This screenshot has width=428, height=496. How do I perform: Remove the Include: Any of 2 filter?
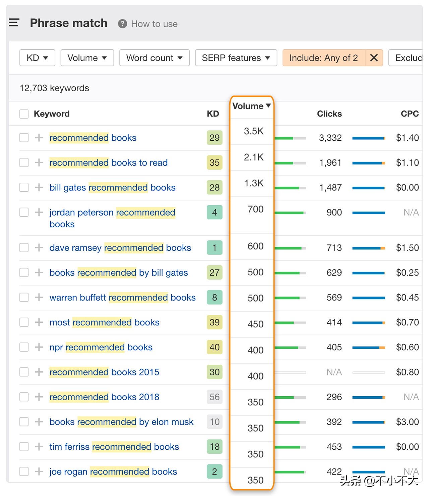coord(374,58)
